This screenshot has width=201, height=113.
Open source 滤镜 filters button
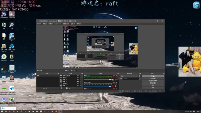click(x=73, y=71)
